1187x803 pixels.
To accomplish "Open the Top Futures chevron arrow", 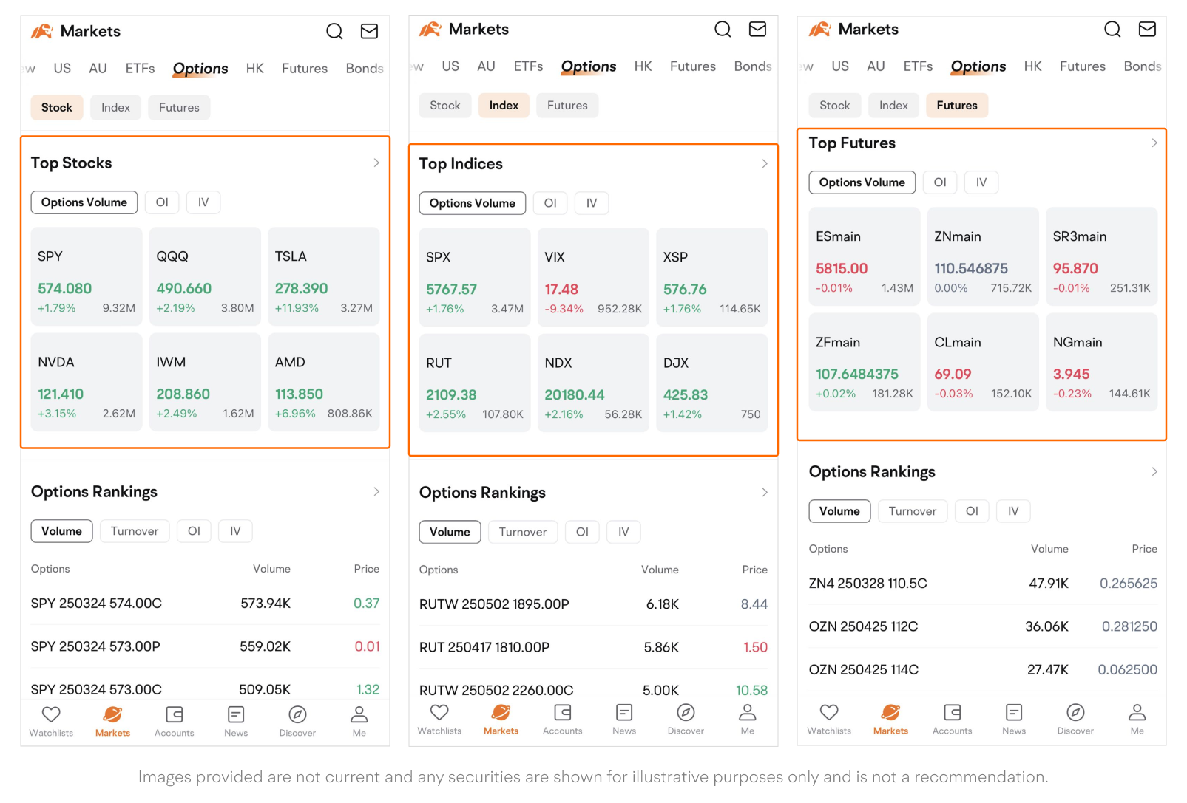I will pyautogui.click(x=1154, y=143).
